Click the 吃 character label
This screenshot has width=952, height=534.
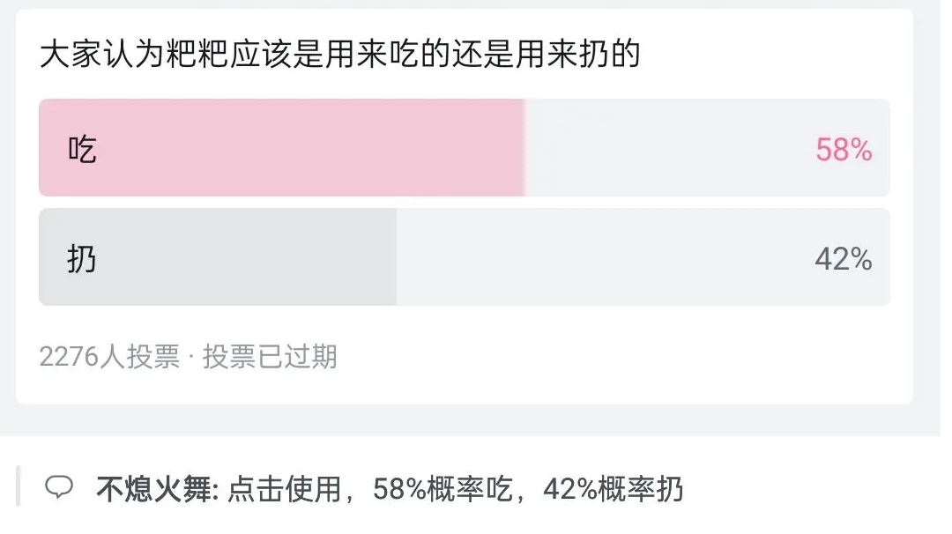82,149
